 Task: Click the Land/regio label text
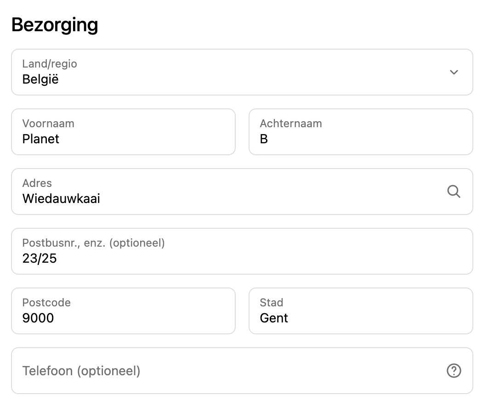click(x=50, y=64)
